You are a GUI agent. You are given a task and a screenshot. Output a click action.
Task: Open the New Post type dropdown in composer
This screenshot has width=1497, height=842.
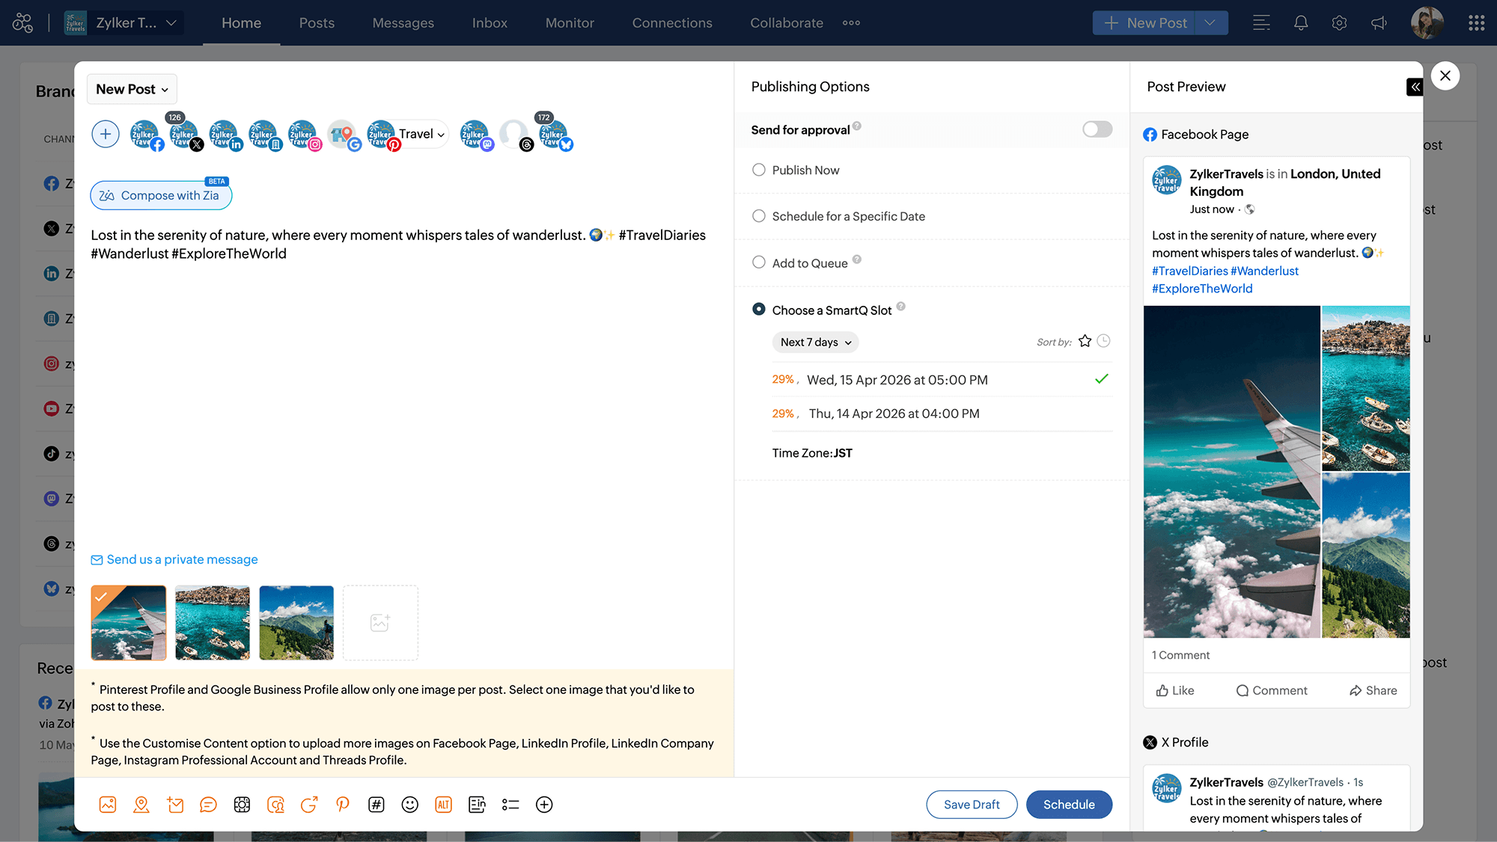coord(132,89)
